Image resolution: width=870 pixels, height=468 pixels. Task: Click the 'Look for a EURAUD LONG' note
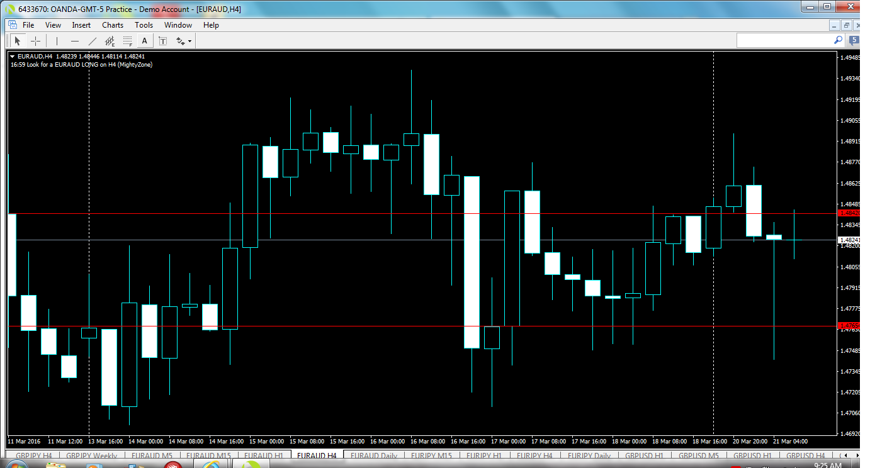(81, 64)
